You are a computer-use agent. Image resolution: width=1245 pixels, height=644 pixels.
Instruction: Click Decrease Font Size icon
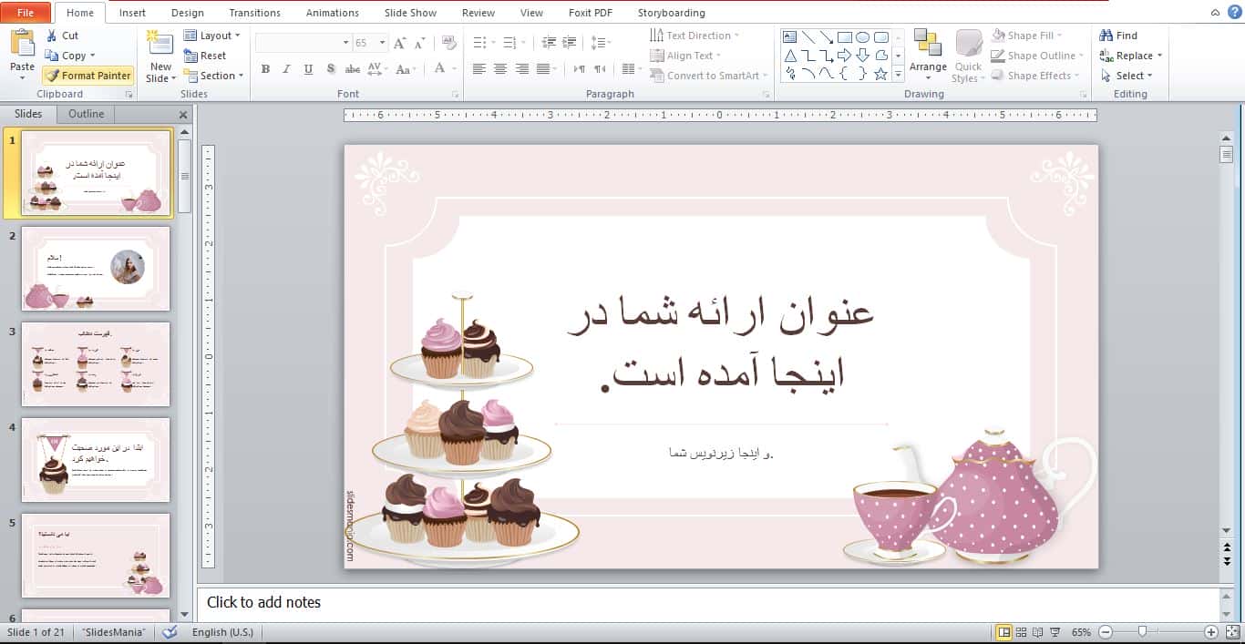coord(420,43)
